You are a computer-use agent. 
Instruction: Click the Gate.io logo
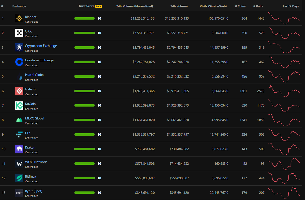click(x=19, y=91)
